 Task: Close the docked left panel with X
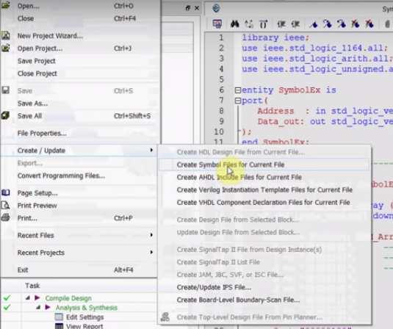pyautogui.click(x=197, y=8)
